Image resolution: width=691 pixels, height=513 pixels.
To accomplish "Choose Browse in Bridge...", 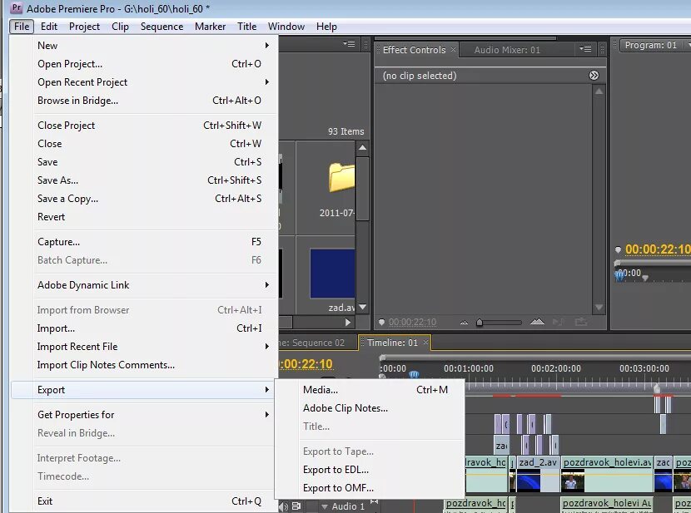I will (144, 101).
